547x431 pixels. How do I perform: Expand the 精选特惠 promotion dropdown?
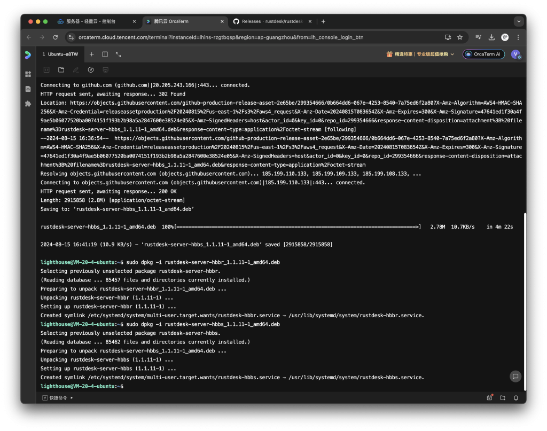tap(421, 54)
